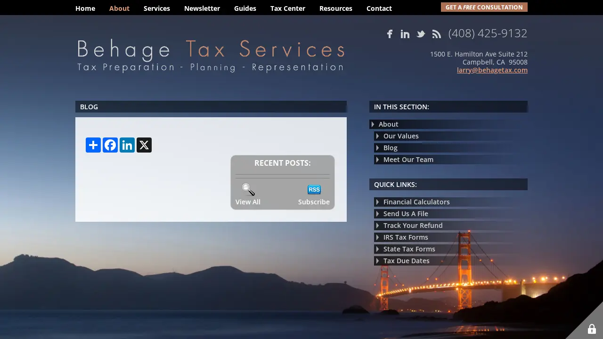Click Get a Free Consultation button
The width and height of the screenshot is (603, 339).
click(484, 7)
